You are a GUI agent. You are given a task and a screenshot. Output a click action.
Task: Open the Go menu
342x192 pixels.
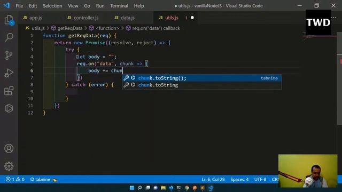pyautogui.click(x=87, y=6)
